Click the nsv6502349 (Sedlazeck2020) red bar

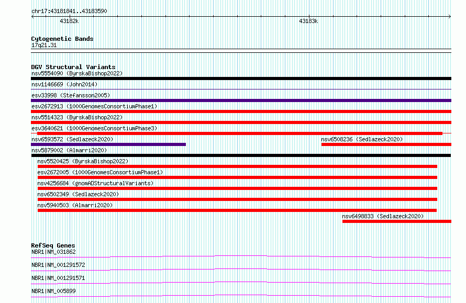(x=238, y=199)
